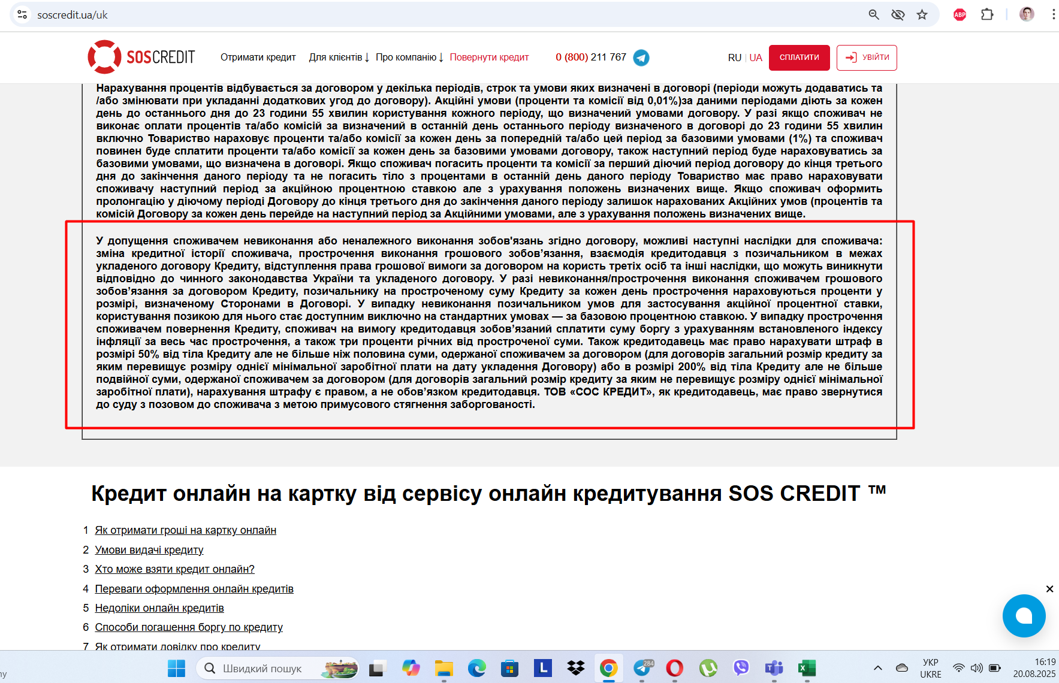Viewport: 1059px width, 683px height.
Task: Open Microsoft Teams from taskbar
Action: click(774, 668)
